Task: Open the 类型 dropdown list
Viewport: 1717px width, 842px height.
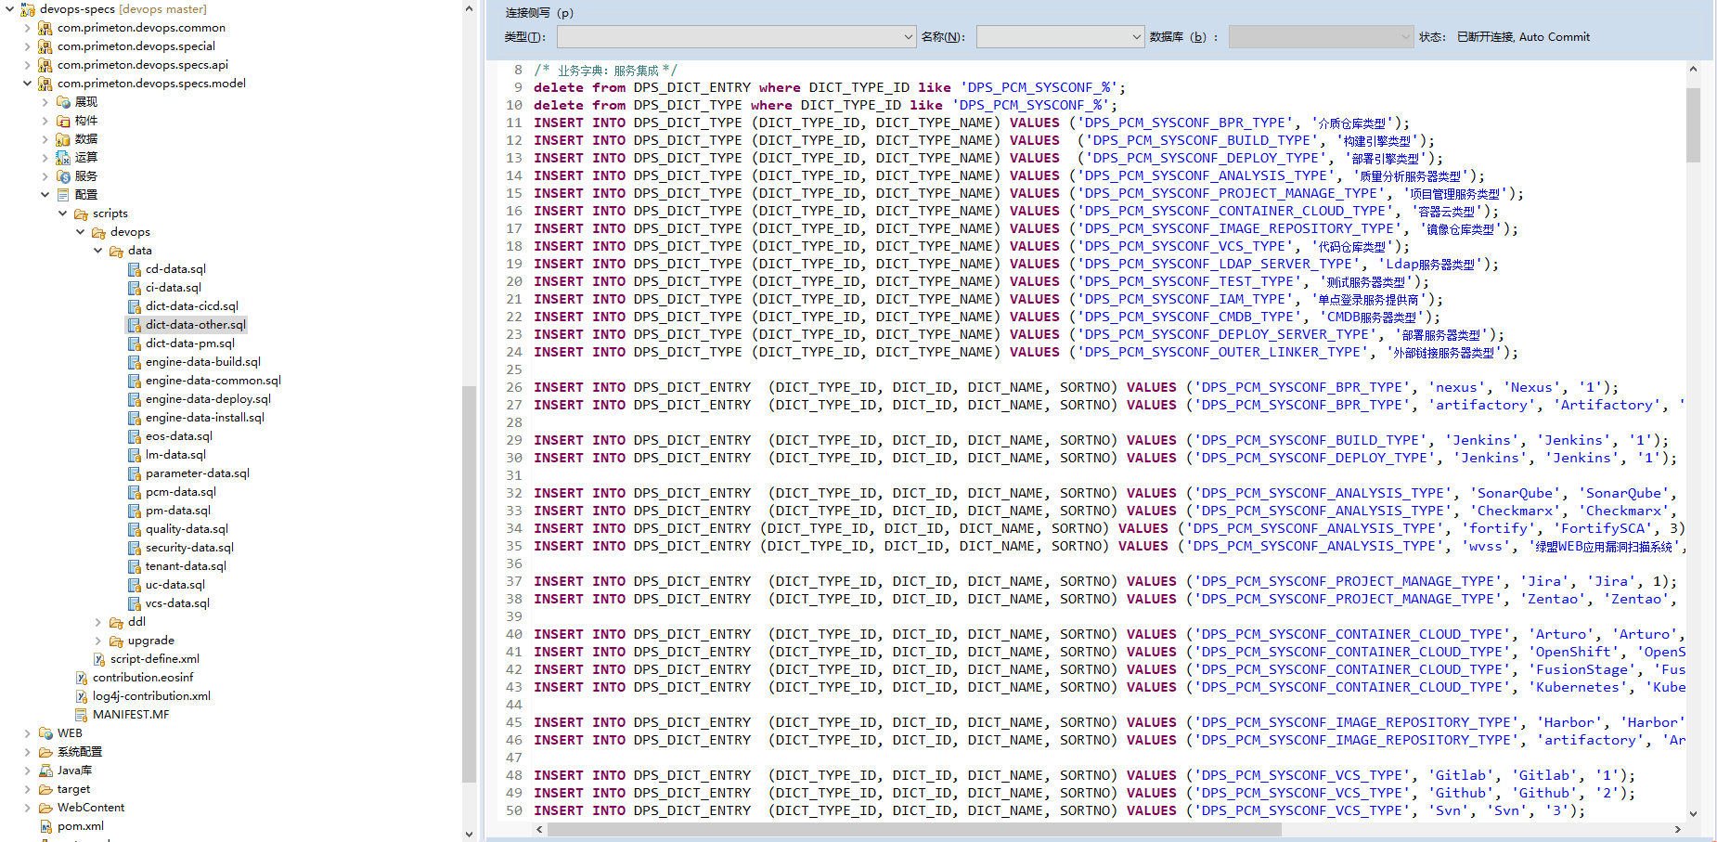Action: [x=909, y=37]
